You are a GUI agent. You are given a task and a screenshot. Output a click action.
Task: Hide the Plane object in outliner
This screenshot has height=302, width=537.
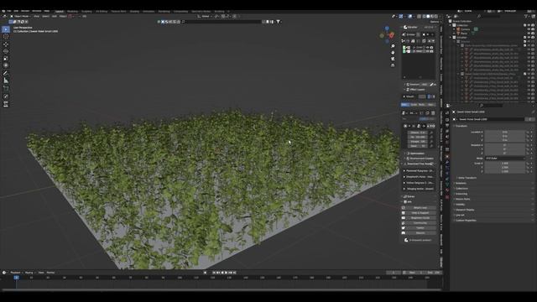pos(529,34)
